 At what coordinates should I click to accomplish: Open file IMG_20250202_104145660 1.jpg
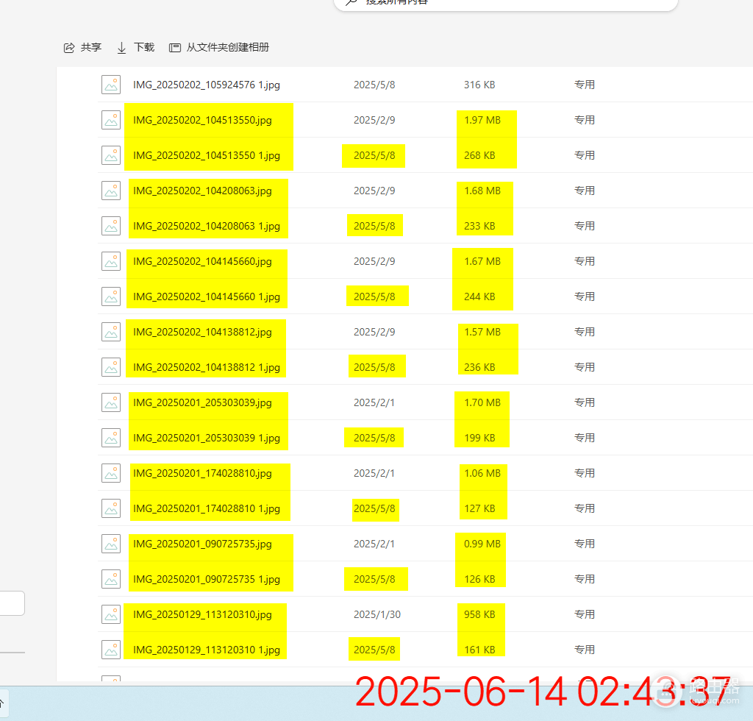(x=207, y=296)
